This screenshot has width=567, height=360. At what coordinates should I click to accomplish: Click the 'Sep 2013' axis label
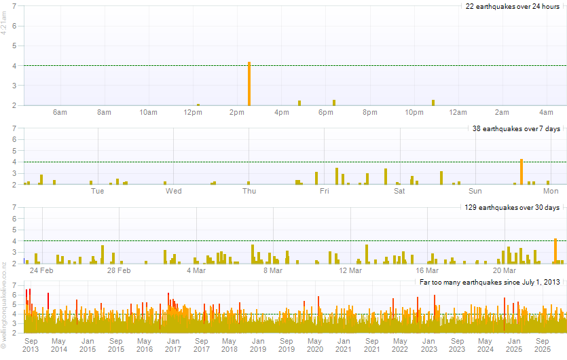(31, 344)
